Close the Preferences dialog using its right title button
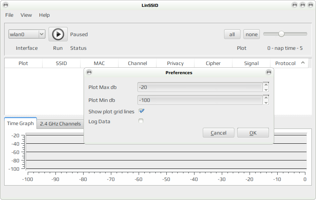316x200 pixels. point(269,73)
